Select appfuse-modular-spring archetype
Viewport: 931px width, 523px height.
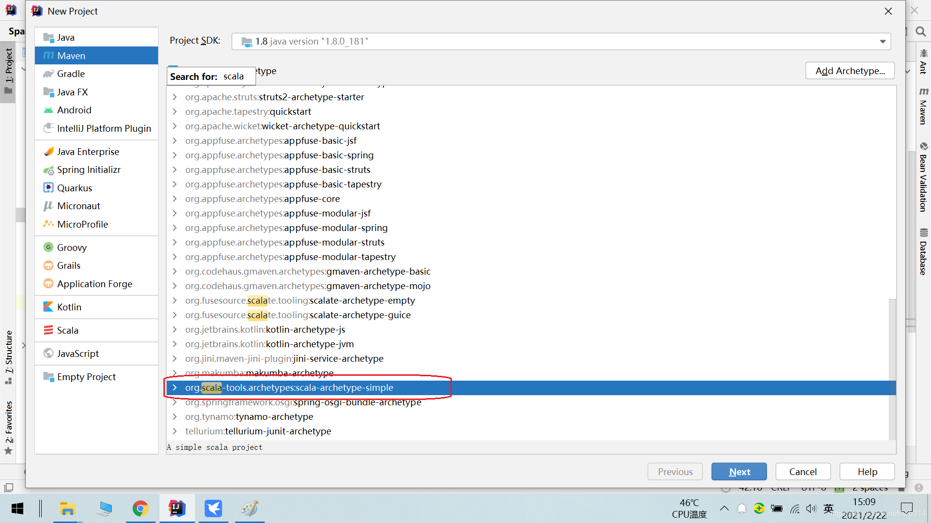(x=286, y=228)
